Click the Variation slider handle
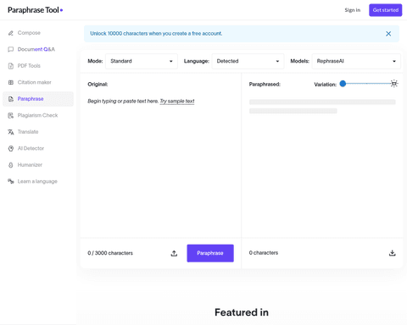 (343, 84)
